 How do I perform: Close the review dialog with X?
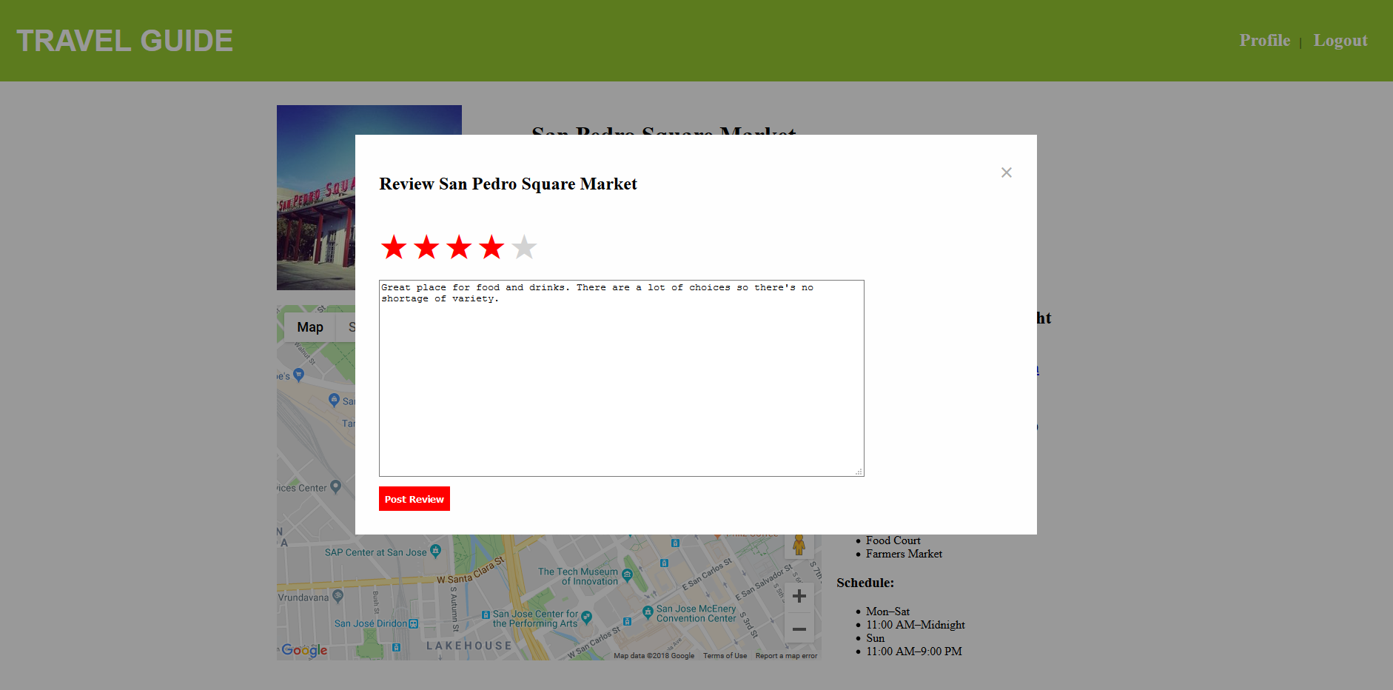[x=1007, y=172]
